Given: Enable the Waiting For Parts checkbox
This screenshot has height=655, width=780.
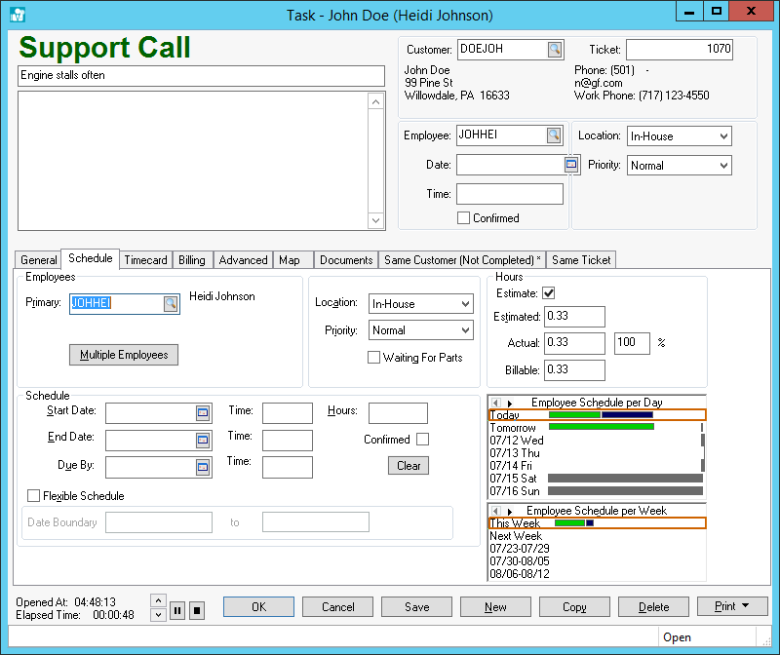Looking at the screenshot, I should pos(373,358).
